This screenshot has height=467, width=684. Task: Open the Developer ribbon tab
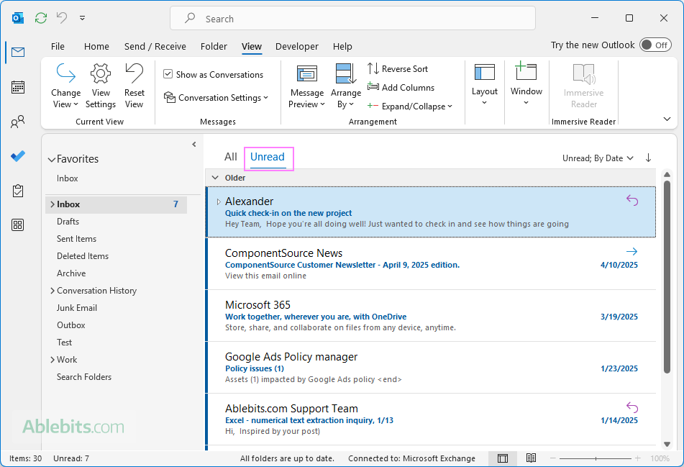click(296, 46)
